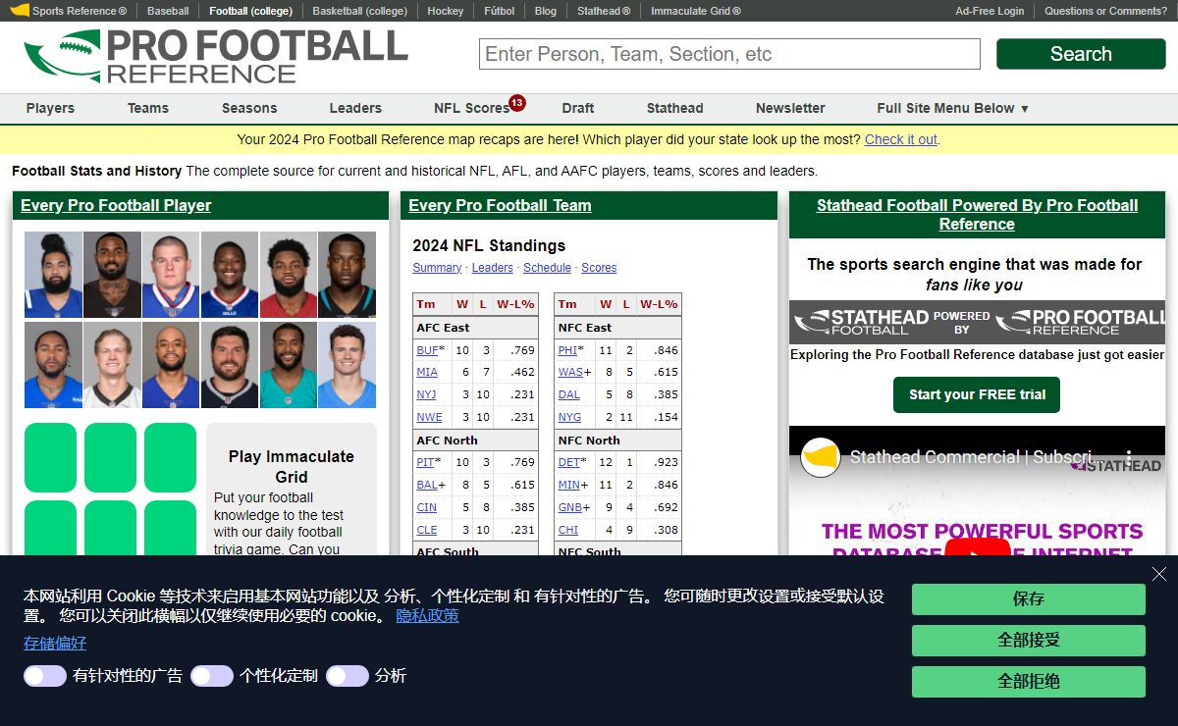Screen dimensions: 1178x726
Task: Open the MIA team link
Action: (427, 373)
